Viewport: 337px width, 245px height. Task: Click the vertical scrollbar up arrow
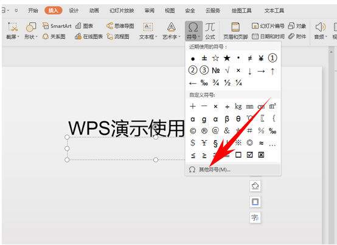[x=331, y=52]
